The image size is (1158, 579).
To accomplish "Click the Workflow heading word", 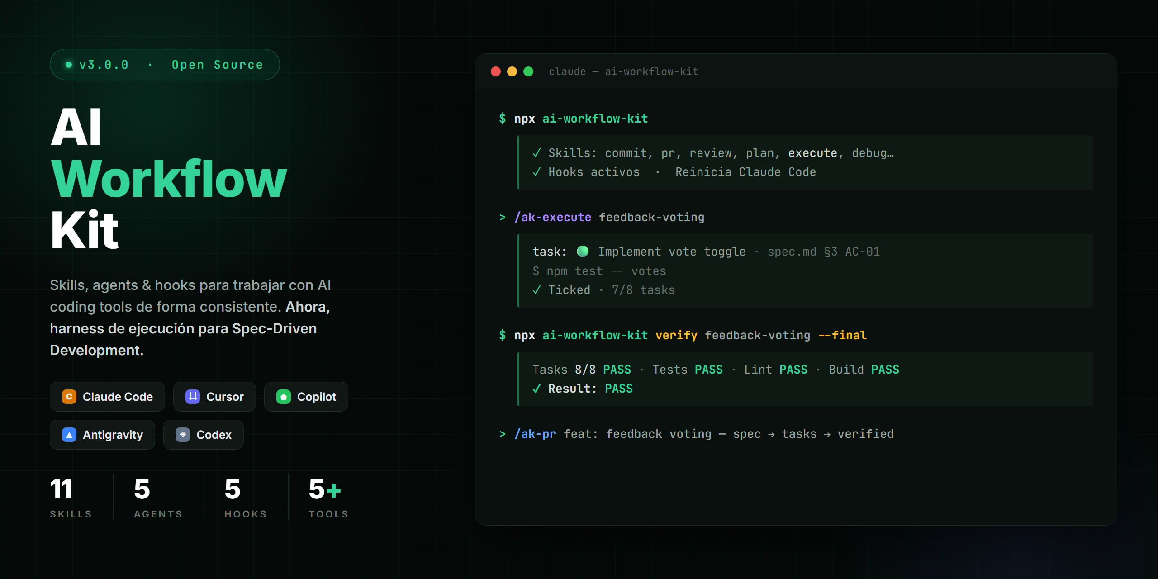I will pyautogui.click(x=169, y=178).
